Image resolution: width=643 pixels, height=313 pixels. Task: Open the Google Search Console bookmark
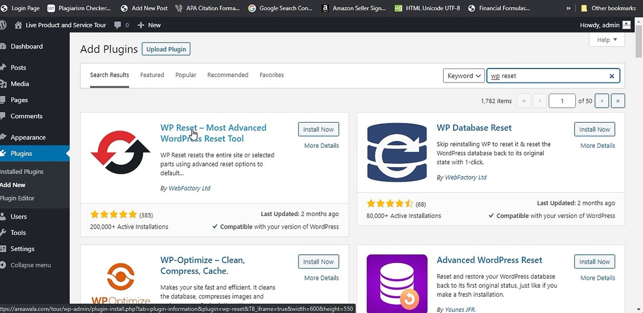pos(281,8)
